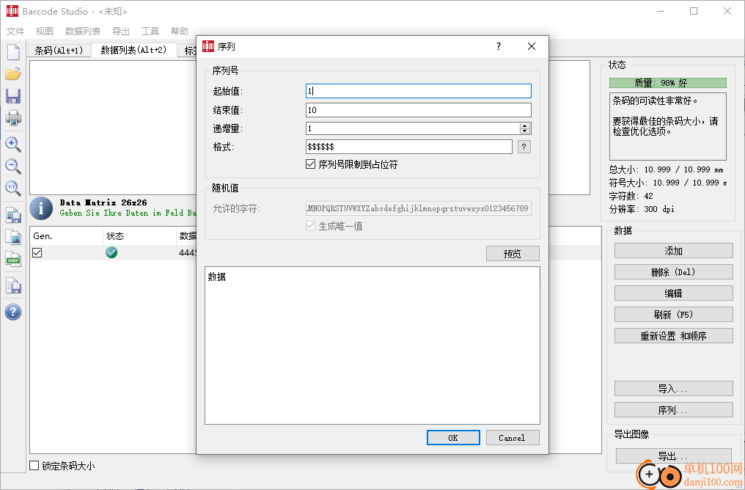Confirm the dialog with OK
The height and width of the screenshot is (490, 745).
click(453, 438)
